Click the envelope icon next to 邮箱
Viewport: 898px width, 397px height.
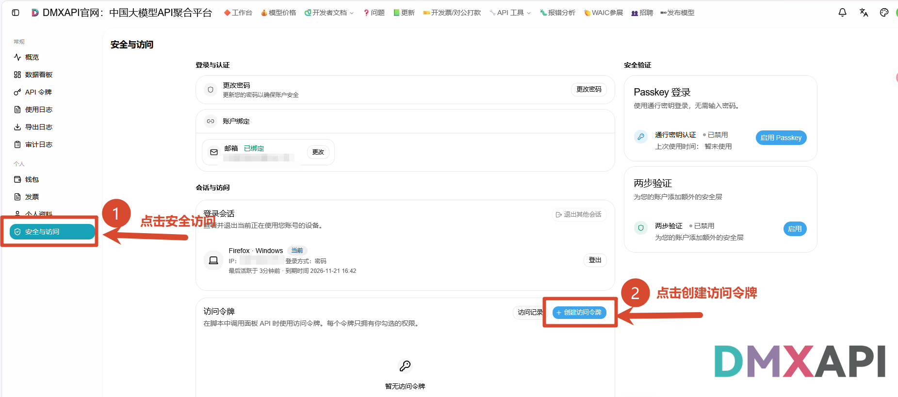click(214, 152)
